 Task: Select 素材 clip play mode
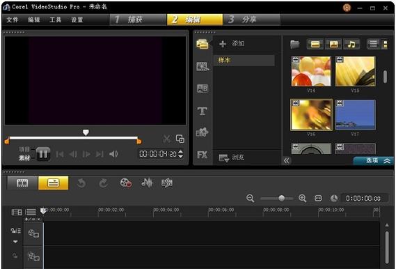pyautogui.click(x=24, y=158)
